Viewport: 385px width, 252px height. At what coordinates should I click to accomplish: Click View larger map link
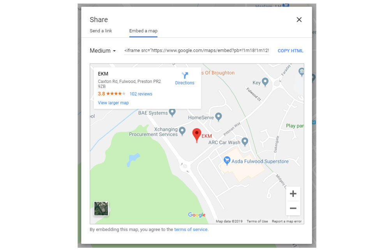point(113,103)
